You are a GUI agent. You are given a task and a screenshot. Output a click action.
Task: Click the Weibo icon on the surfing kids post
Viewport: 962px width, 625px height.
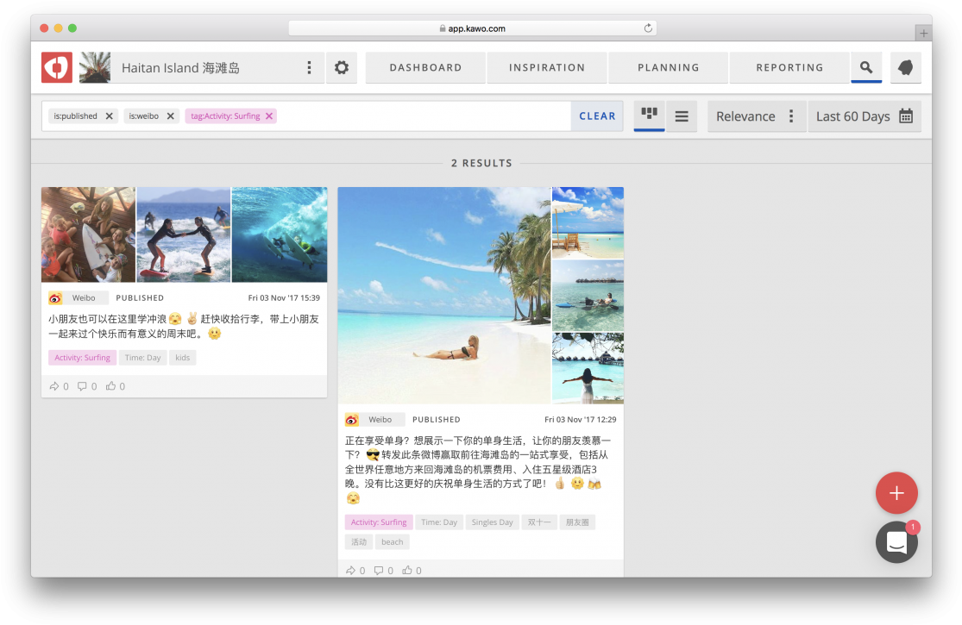(x=56, y=297)
